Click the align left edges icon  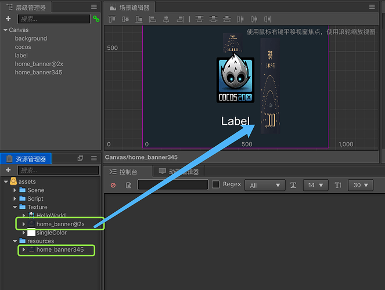point(153,19)
